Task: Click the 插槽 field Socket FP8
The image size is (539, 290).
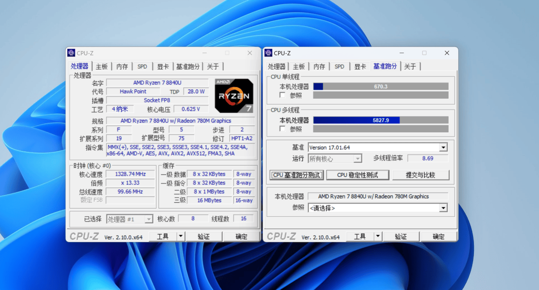Action: [157, 100]
